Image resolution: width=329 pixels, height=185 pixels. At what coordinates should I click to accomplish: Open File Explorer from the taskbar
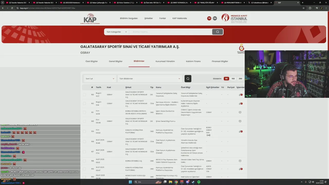[170, 182]
